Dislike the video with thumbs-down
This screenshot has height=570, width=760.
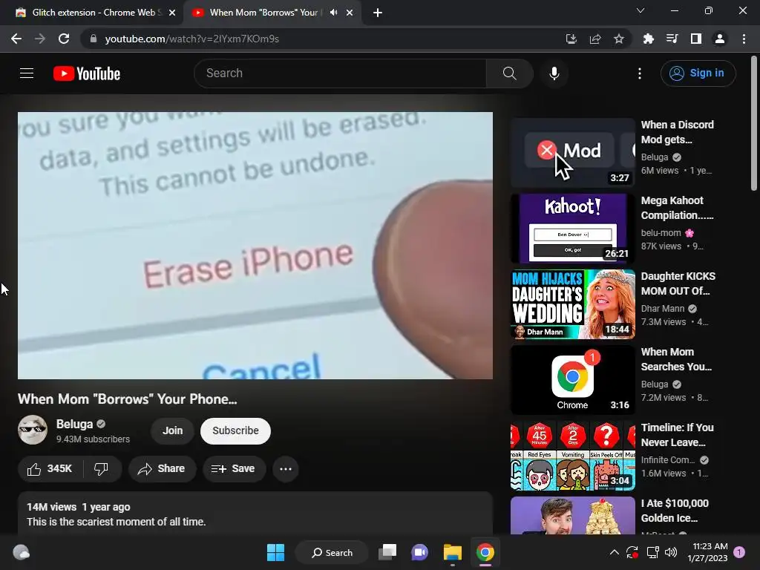101,469
